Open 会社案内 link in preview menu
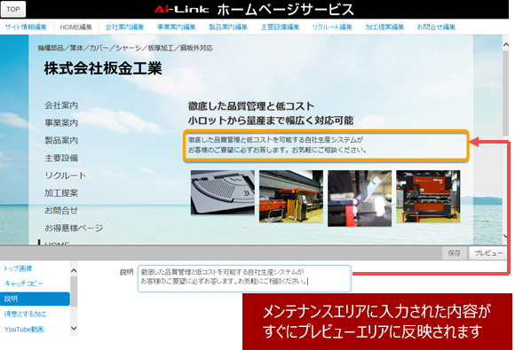Screen dimensions: 515x350 click(61, 105)
